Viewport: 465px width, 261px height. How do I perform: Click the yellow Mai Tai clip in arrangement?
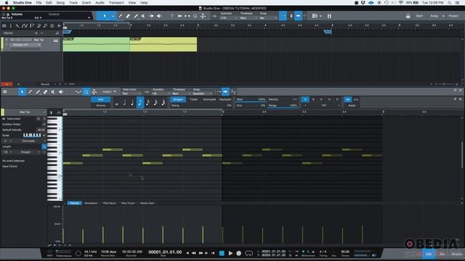[163, 44]
